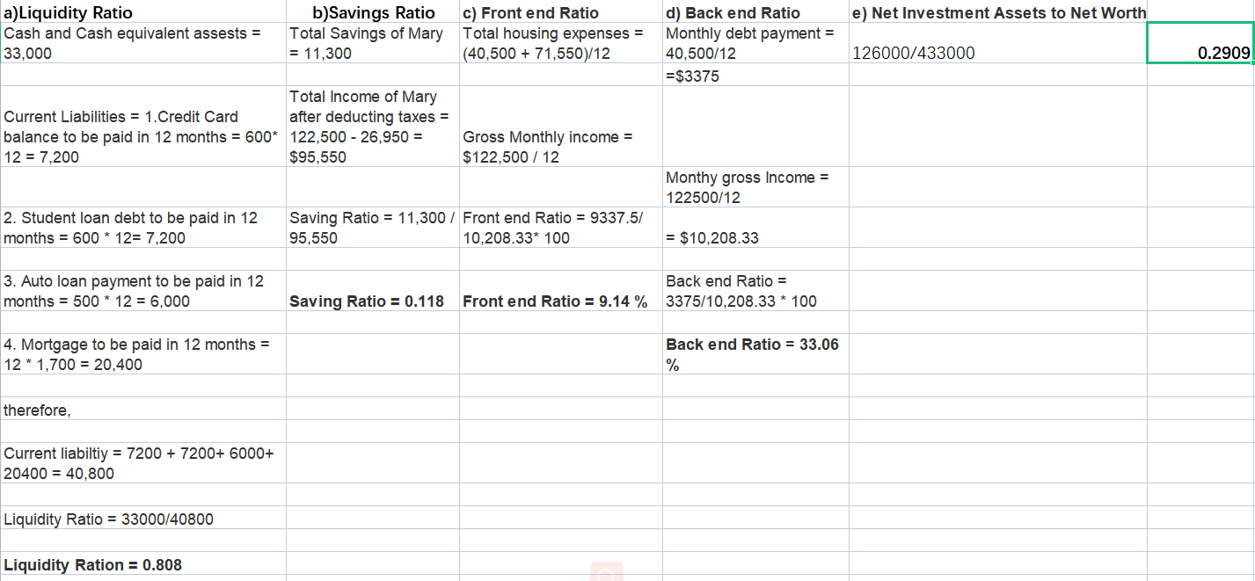Click the Back end Ratio header cell
Viewport: 1255px width, 581px height.
(732, 11)
